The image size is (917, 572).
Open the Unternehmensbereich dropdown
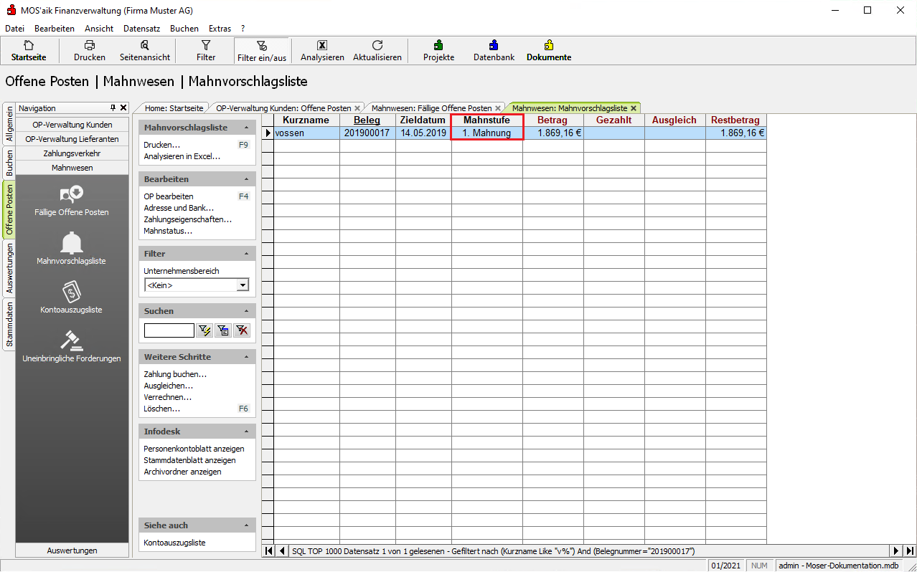pos(243,285)
